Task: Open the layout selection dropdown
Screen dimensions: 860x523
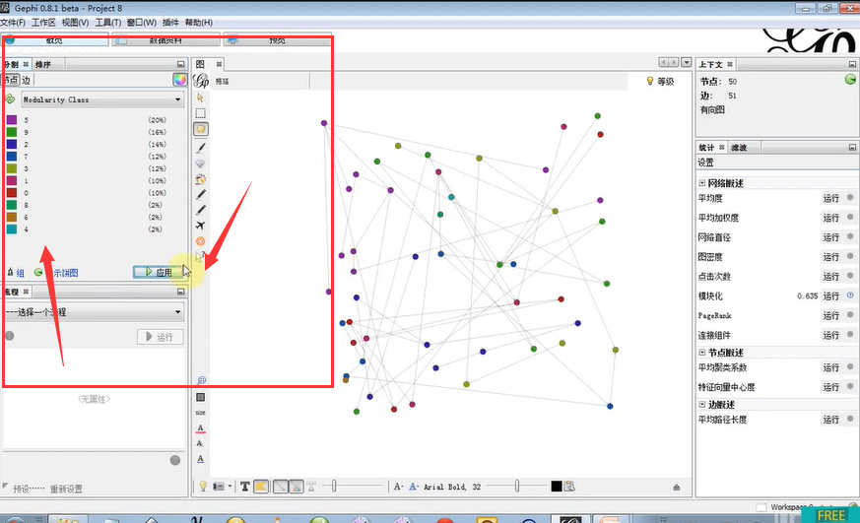Action: coord(94,312)
